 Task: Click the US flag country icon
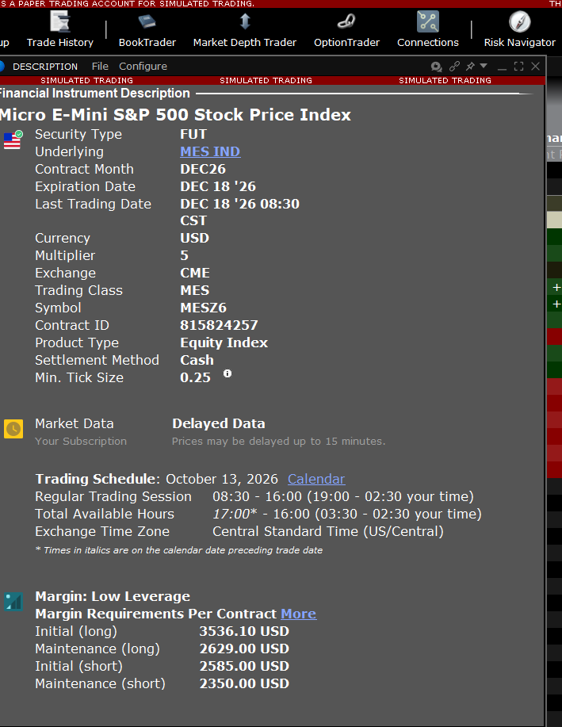click(x=13, y=140)
